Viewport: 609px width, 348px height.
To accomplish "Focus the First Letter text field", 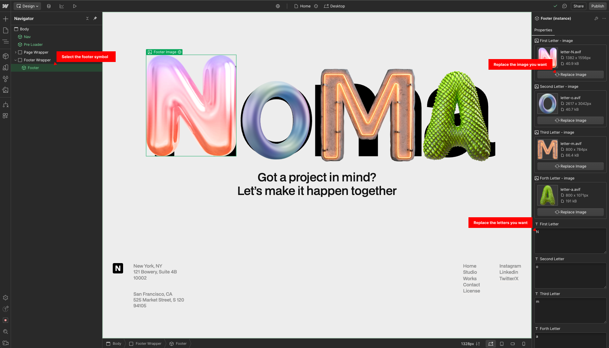I will click(x=570, y=241).
